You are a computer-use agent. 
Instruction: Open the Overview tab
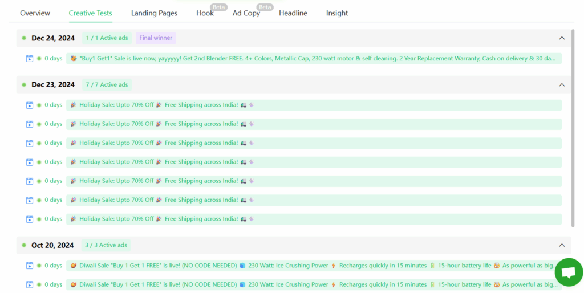[x=35, y=13]
